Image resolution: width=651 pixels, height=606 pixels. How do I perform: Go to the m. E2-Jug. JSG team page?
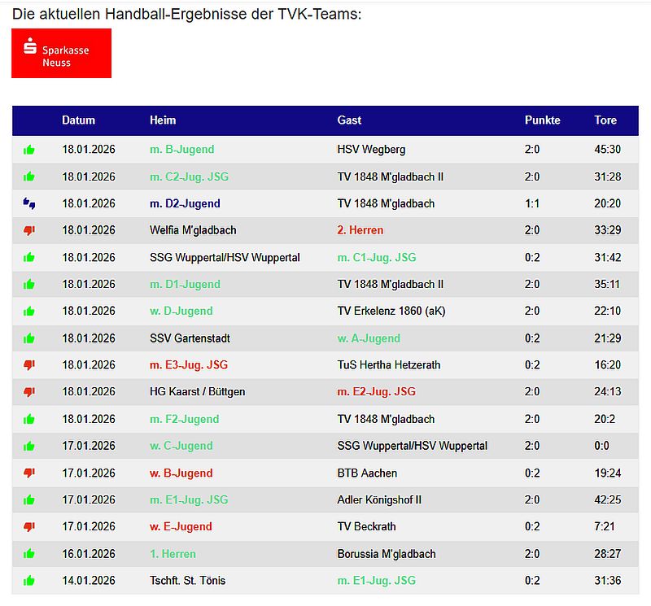[376, 392]
